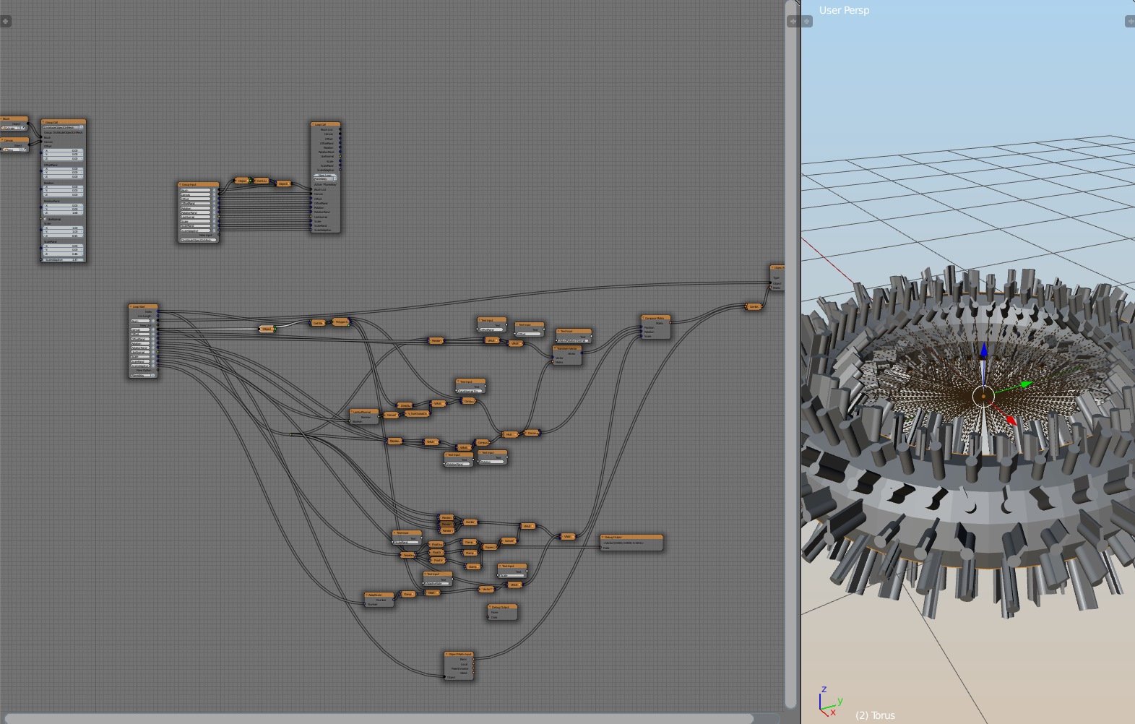The image size is (1135, 724).
Task: Open group selector in Group Call node
Action: 61,127
